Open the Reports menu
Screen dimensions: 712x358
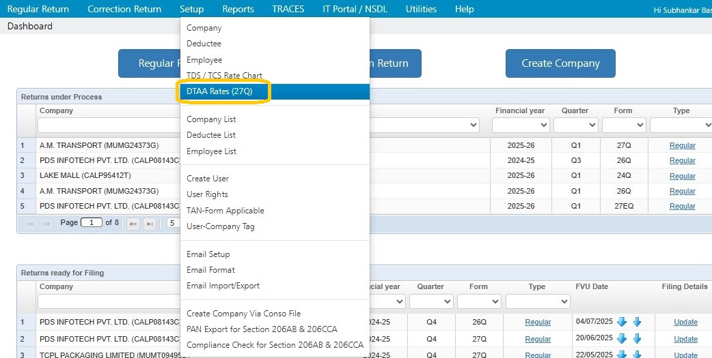[238, 9]
